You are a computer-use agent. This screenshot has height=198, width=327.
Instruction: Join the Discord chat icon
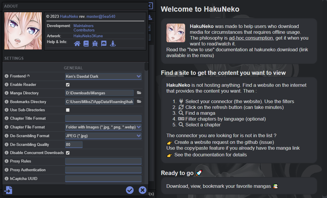(104, 44)
